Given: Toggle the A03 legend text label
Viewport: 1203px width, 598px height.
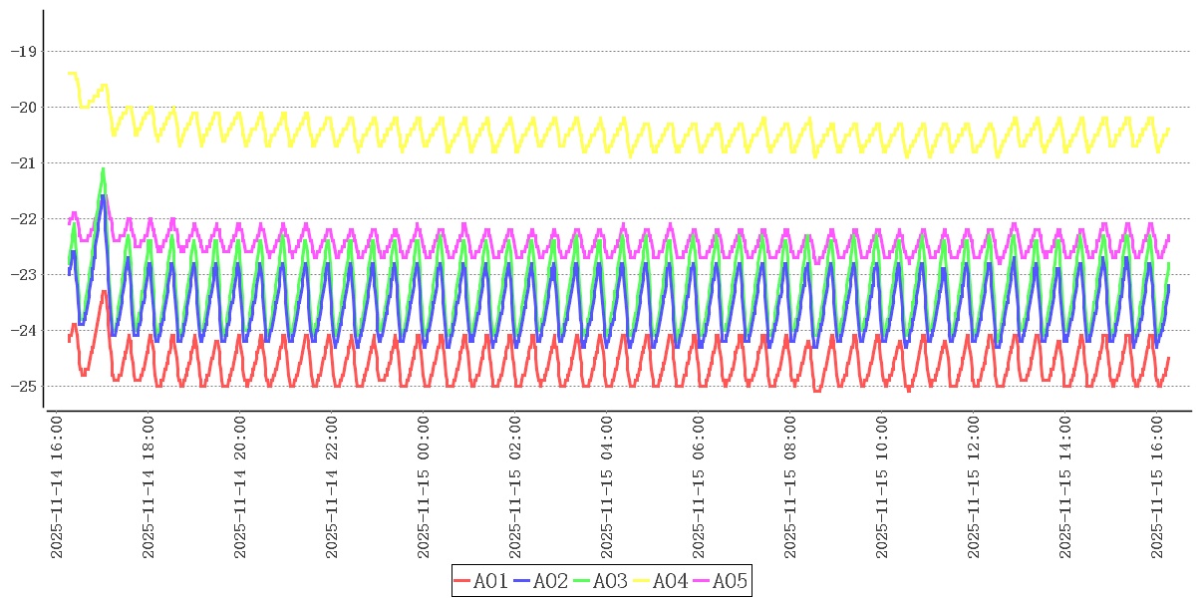Looking at the screenshot, I should pyautogui.click(x=610, y=581).
